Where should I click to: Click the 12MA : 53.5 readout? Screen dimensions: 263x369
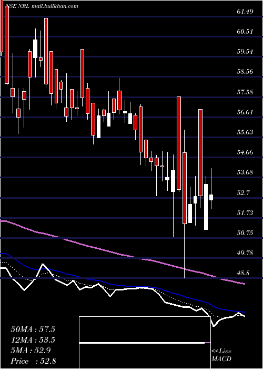(x=33, y=340)
